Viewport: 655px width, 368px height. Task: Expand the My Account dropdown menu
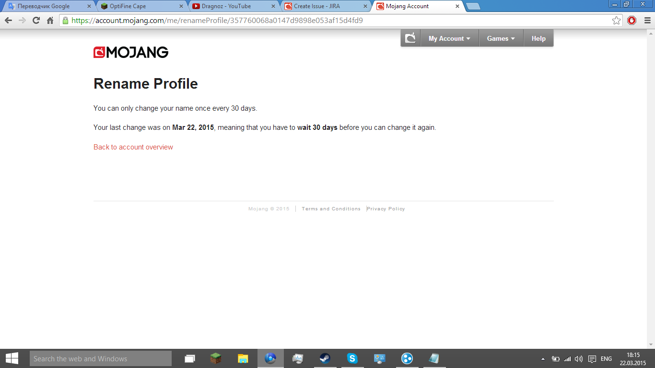pos(449,38)
